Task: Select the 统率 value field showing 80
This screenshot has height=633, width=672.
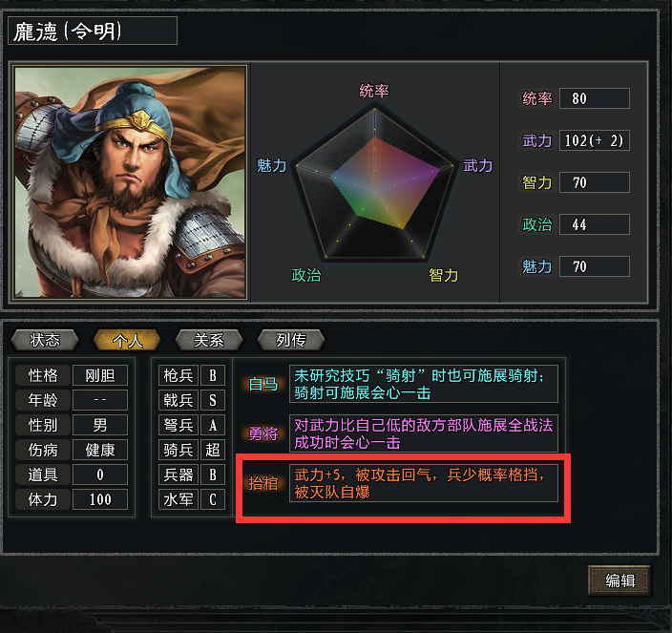Action: [595, 98]
